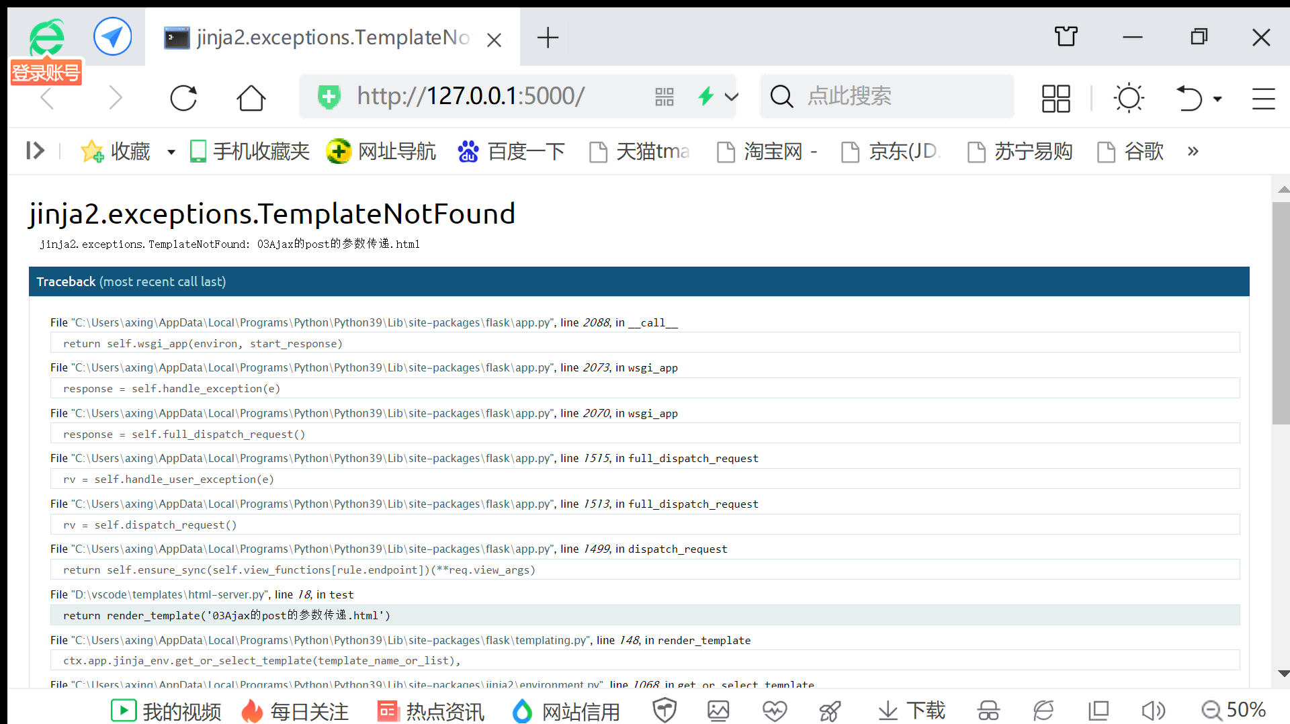This screenshot has height=724, width=1290.
Task: Click the heart health-check icon in status bar
Action: pyautogui.click(x=774, y=710)
